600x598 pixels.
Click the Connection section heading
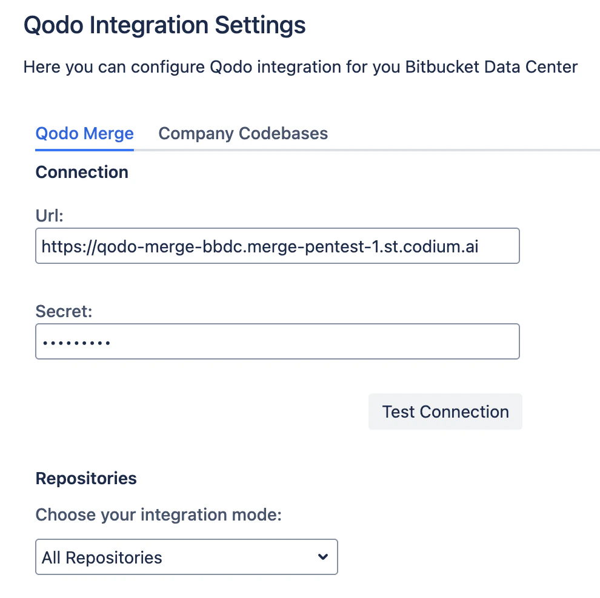82,172
